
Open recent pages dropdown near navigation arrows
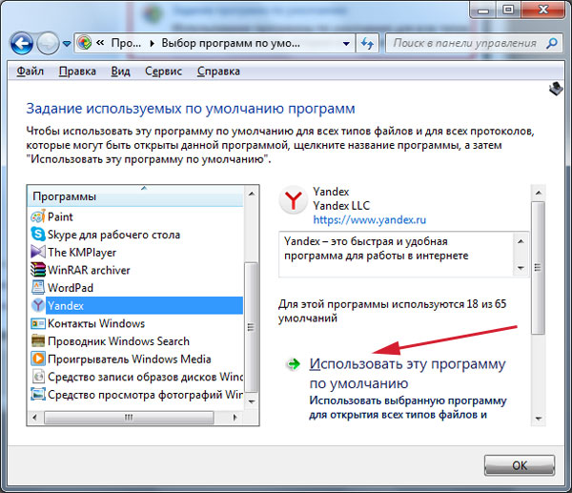(x=67, y=44)
